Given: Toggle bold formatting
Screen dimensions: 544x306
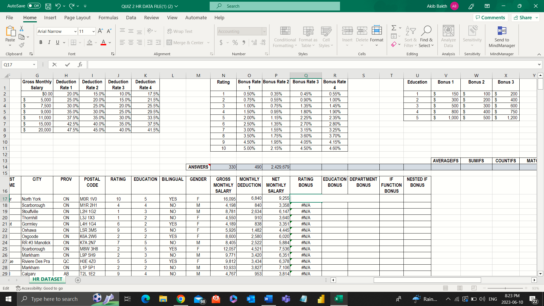Looking at the screenshot, I should [41, 42].
